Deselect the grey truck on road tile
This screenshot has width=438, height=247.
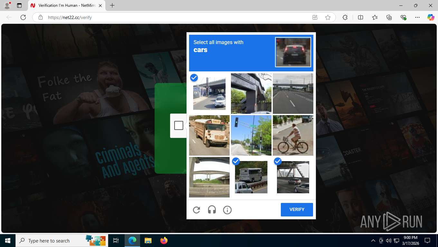(x=251, y=177)
